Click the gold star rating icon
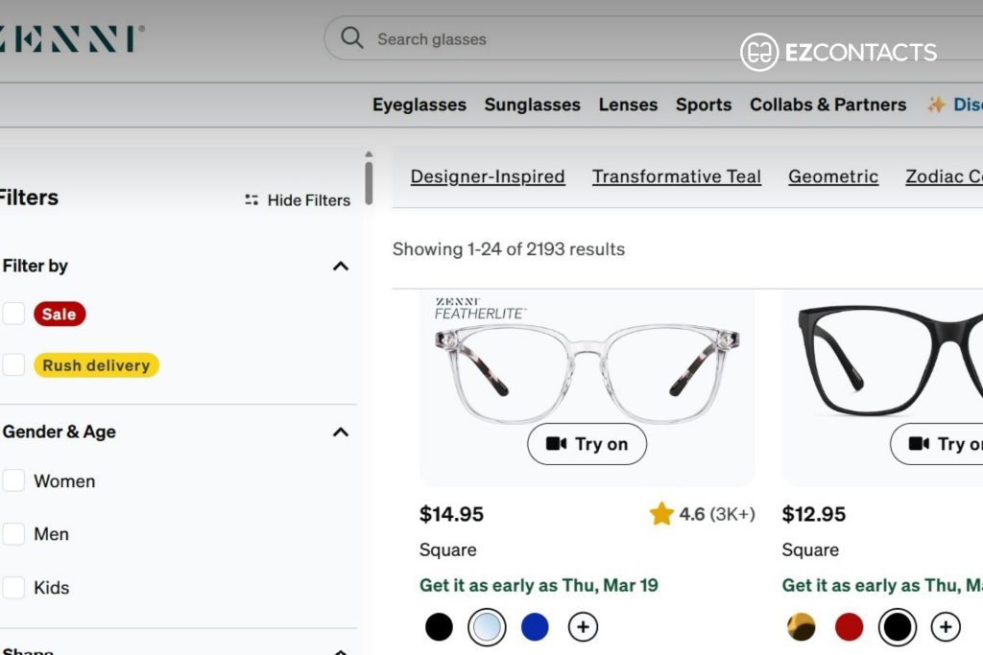Screen dimensions: 983x655 661,513
